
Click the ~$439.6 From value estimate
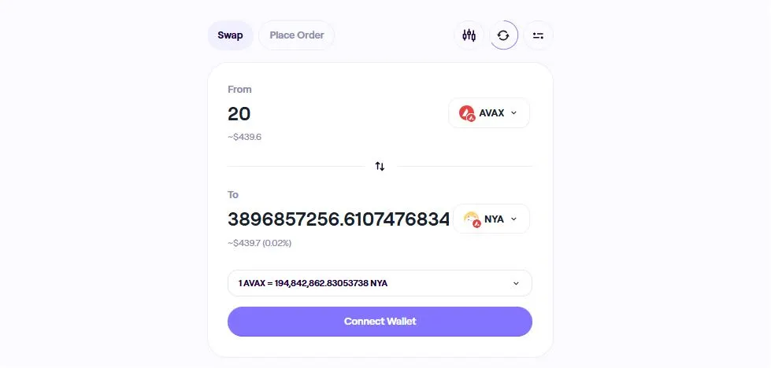click(x=244, y=137)
